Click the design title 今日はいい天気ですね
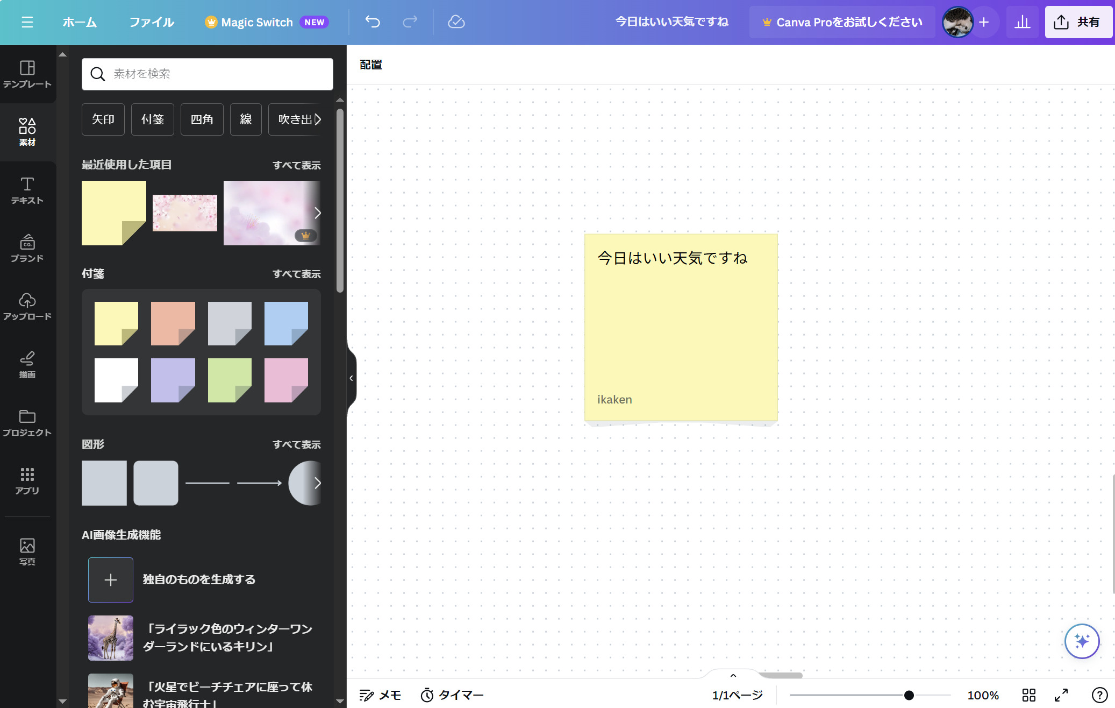The height and width of the screenshot is (708, 1115). tap(671, 22)
